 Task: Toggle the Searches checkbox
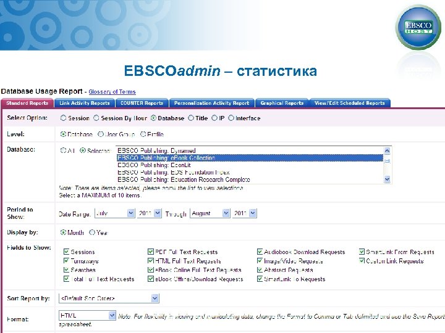[66, 269]
